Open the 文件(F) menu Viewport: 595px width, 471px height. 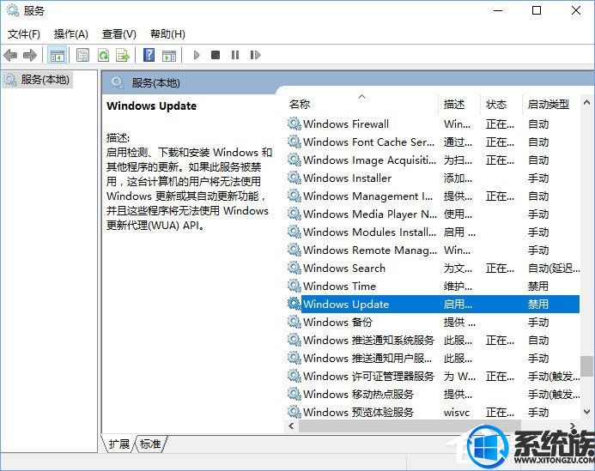pyautogui.click(x=24, y=34)
